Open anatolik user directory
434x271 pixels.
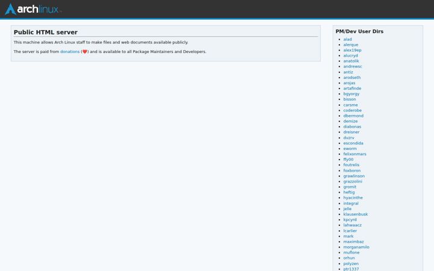tap(351, 61)
